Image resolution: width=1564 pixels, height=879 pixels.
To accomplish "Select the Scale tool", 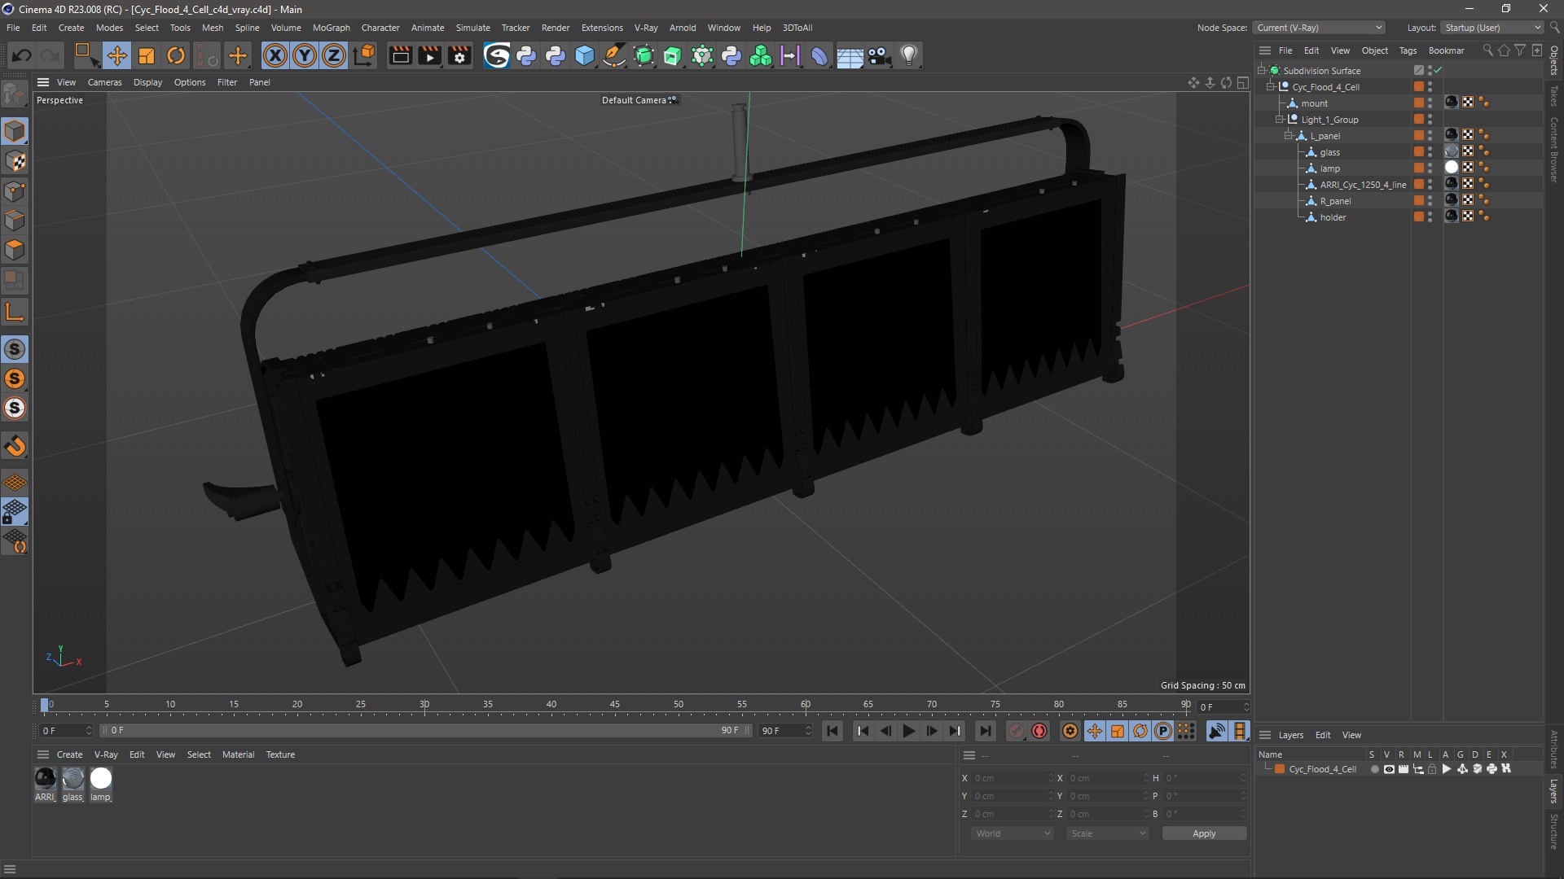I will [147, 55].
